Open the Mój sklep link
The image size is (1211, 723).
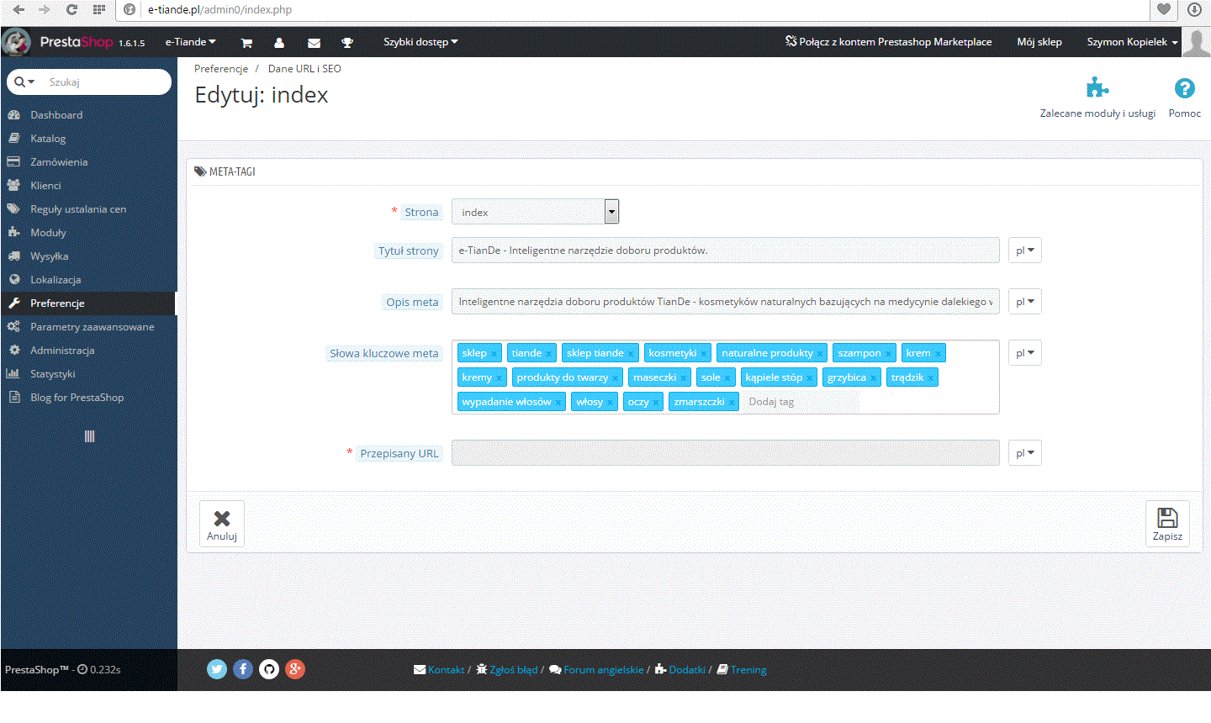click(1039, 42)
